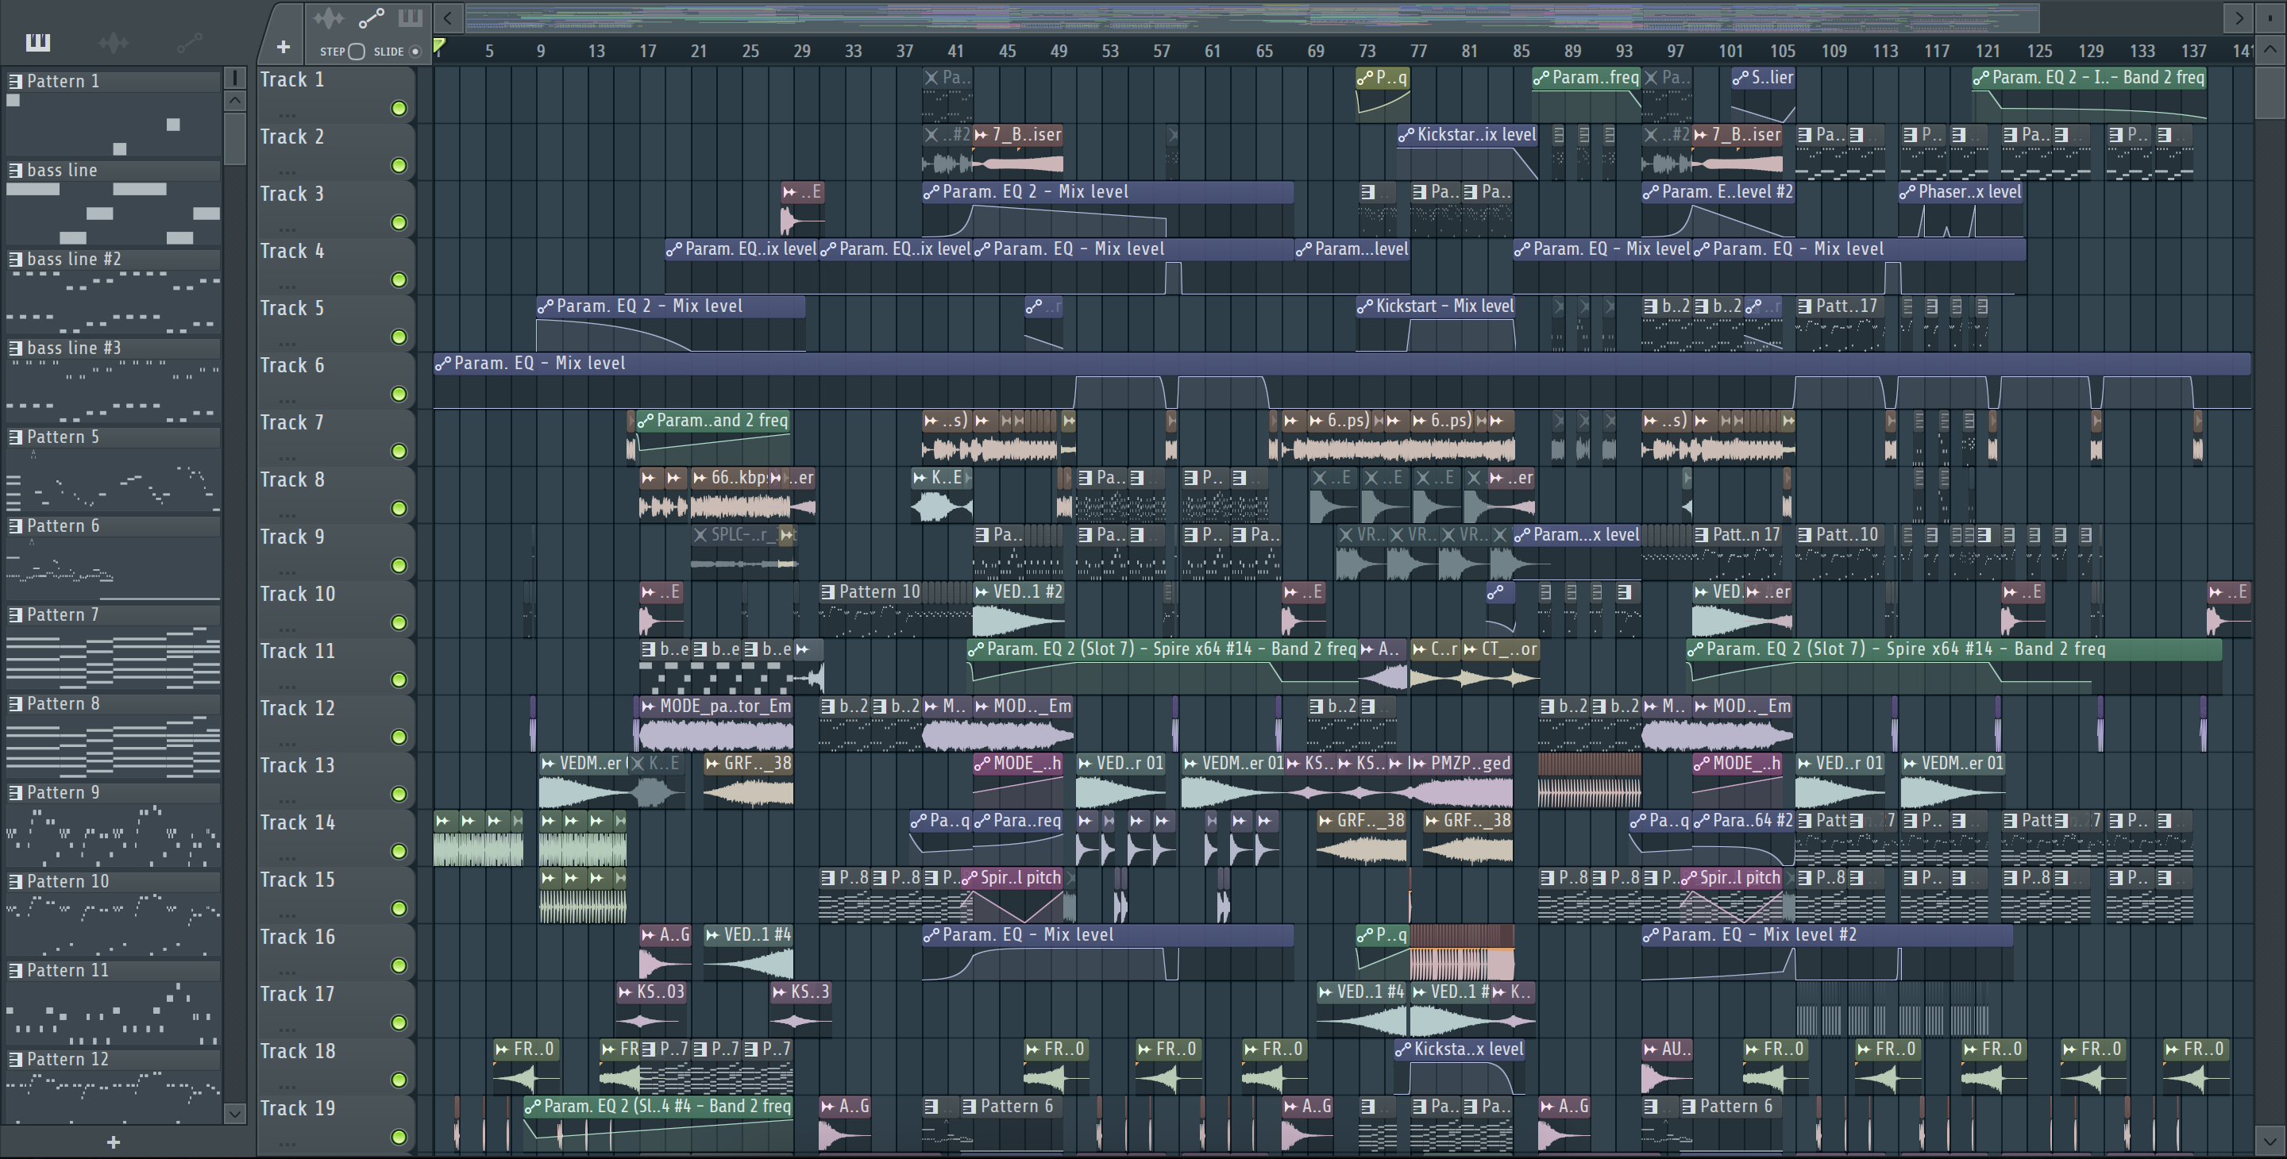
Task: Click the playlist overview minimap bar
Action: [x=1251, y=17]
